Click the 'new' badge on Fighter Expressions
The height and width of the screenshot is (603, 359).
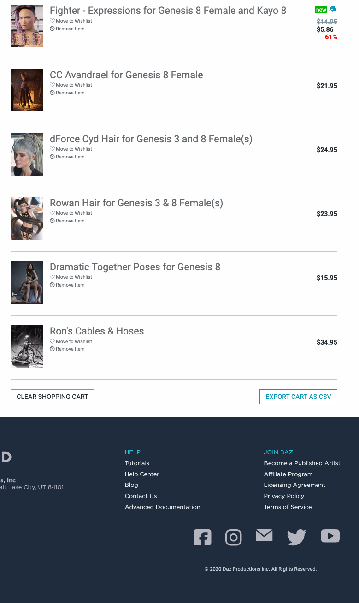321,10
